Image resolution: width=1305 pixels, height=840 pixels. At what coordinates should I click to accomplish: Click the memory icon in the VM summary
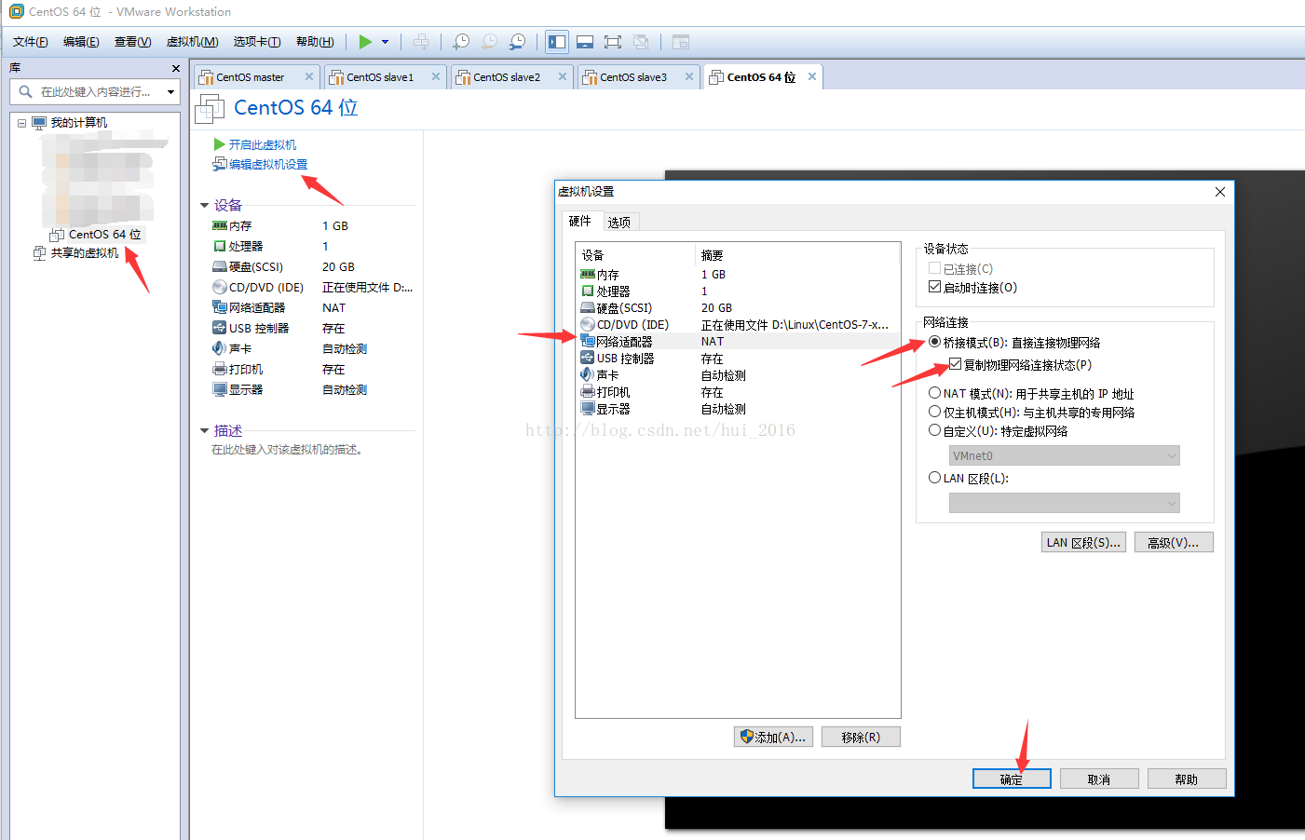click(220, 225)
